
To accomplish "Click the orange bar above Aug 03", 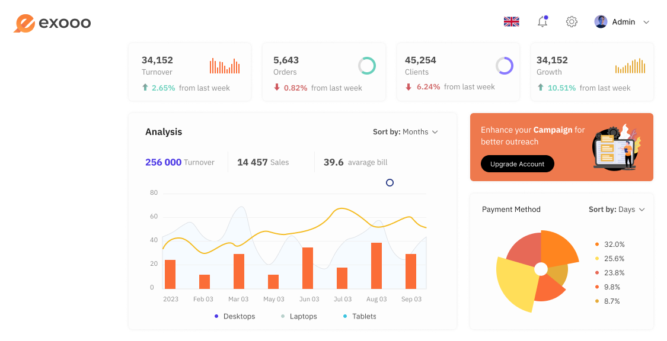I will pos(376,266).
